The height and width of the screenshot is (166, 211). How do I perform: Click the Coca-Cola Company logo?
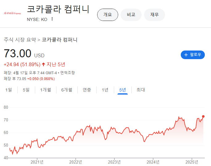12,13
